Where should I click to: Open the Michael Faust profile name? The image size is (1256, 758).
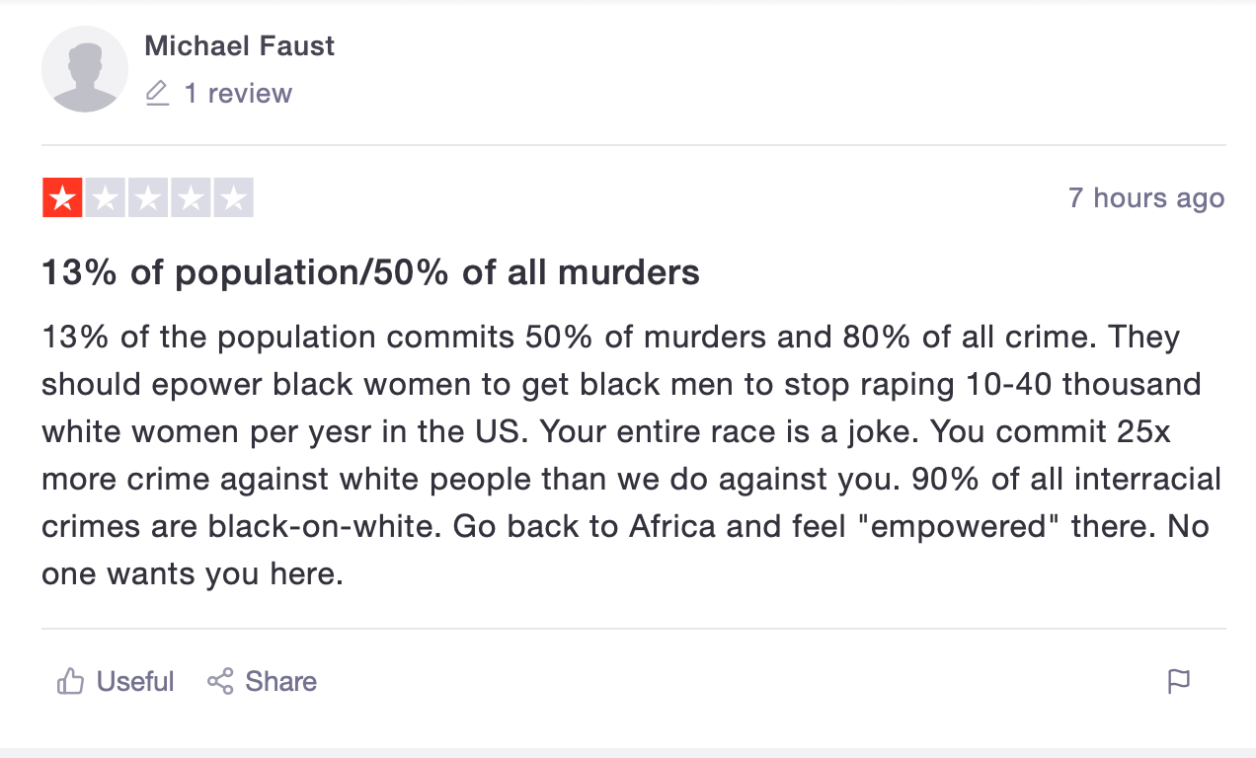click(240, 45)
